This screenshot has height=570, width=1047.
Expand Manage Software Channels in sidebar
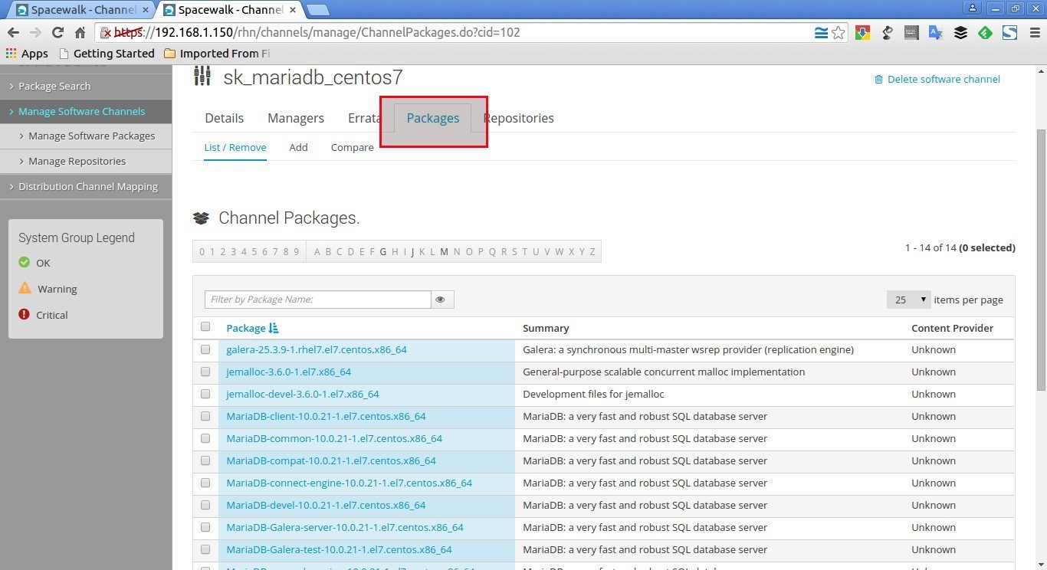(86, 111)
